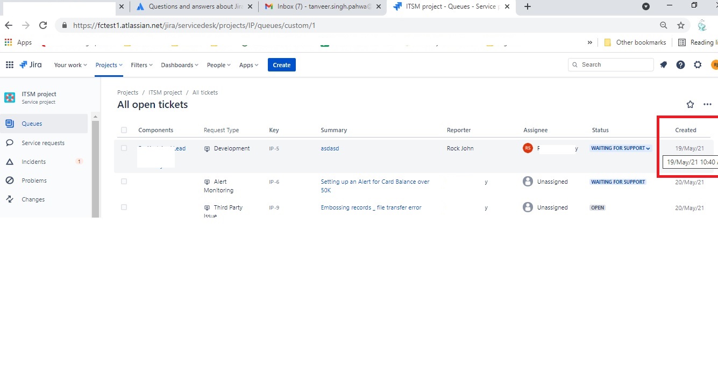Screen dimensions: 718x375
Task: Open the queue more actions ellipsis
Action: pos(707,105)
